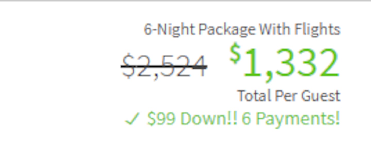Click the word Payments! in green

click(x=298, y=119)
